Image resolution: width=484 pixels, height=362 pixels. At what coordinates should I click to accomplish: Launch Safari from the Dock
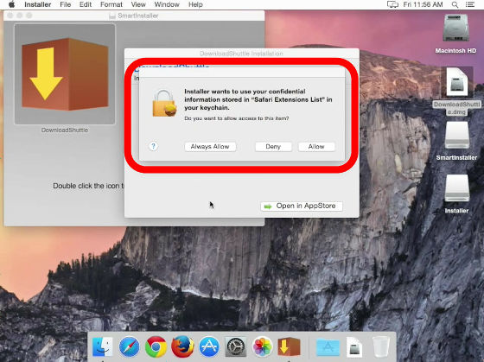129,346
